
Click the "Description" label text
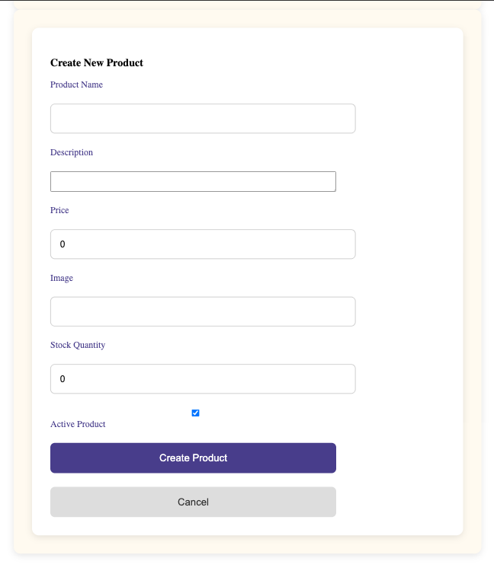point(72,152)
